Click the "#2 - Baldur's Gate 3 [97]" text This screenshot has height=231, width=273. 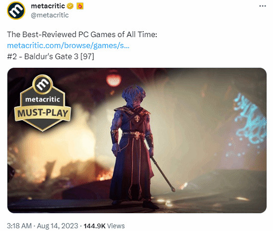pyautogui.click(x=51, y=56)
